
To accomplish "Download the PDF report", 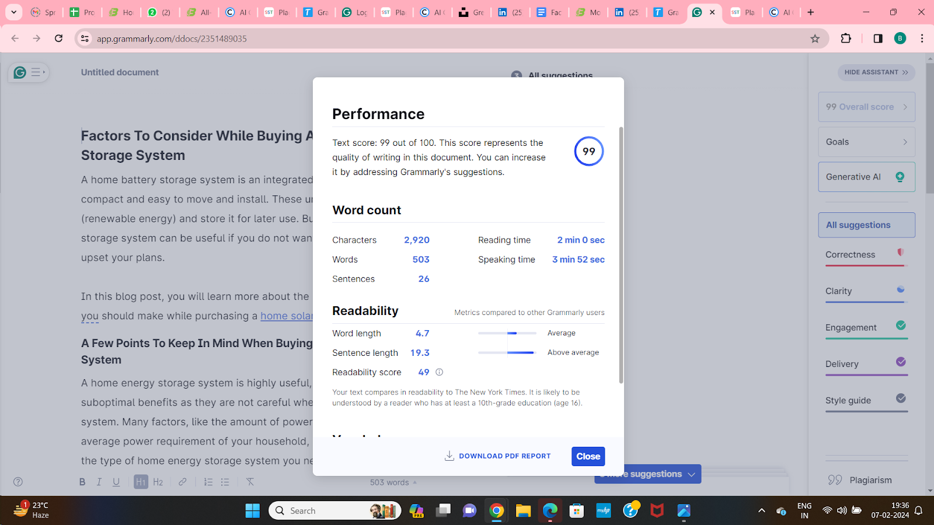I will click(498, 456).
